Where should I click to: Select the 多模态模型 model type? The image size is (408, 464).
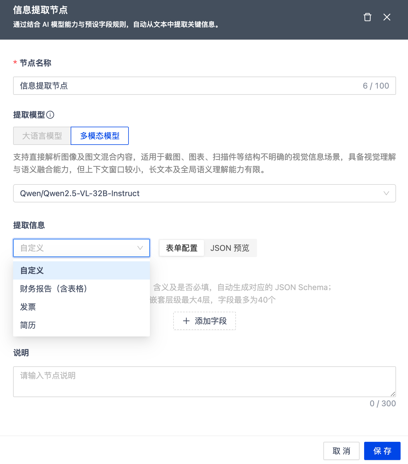point(100,136)
